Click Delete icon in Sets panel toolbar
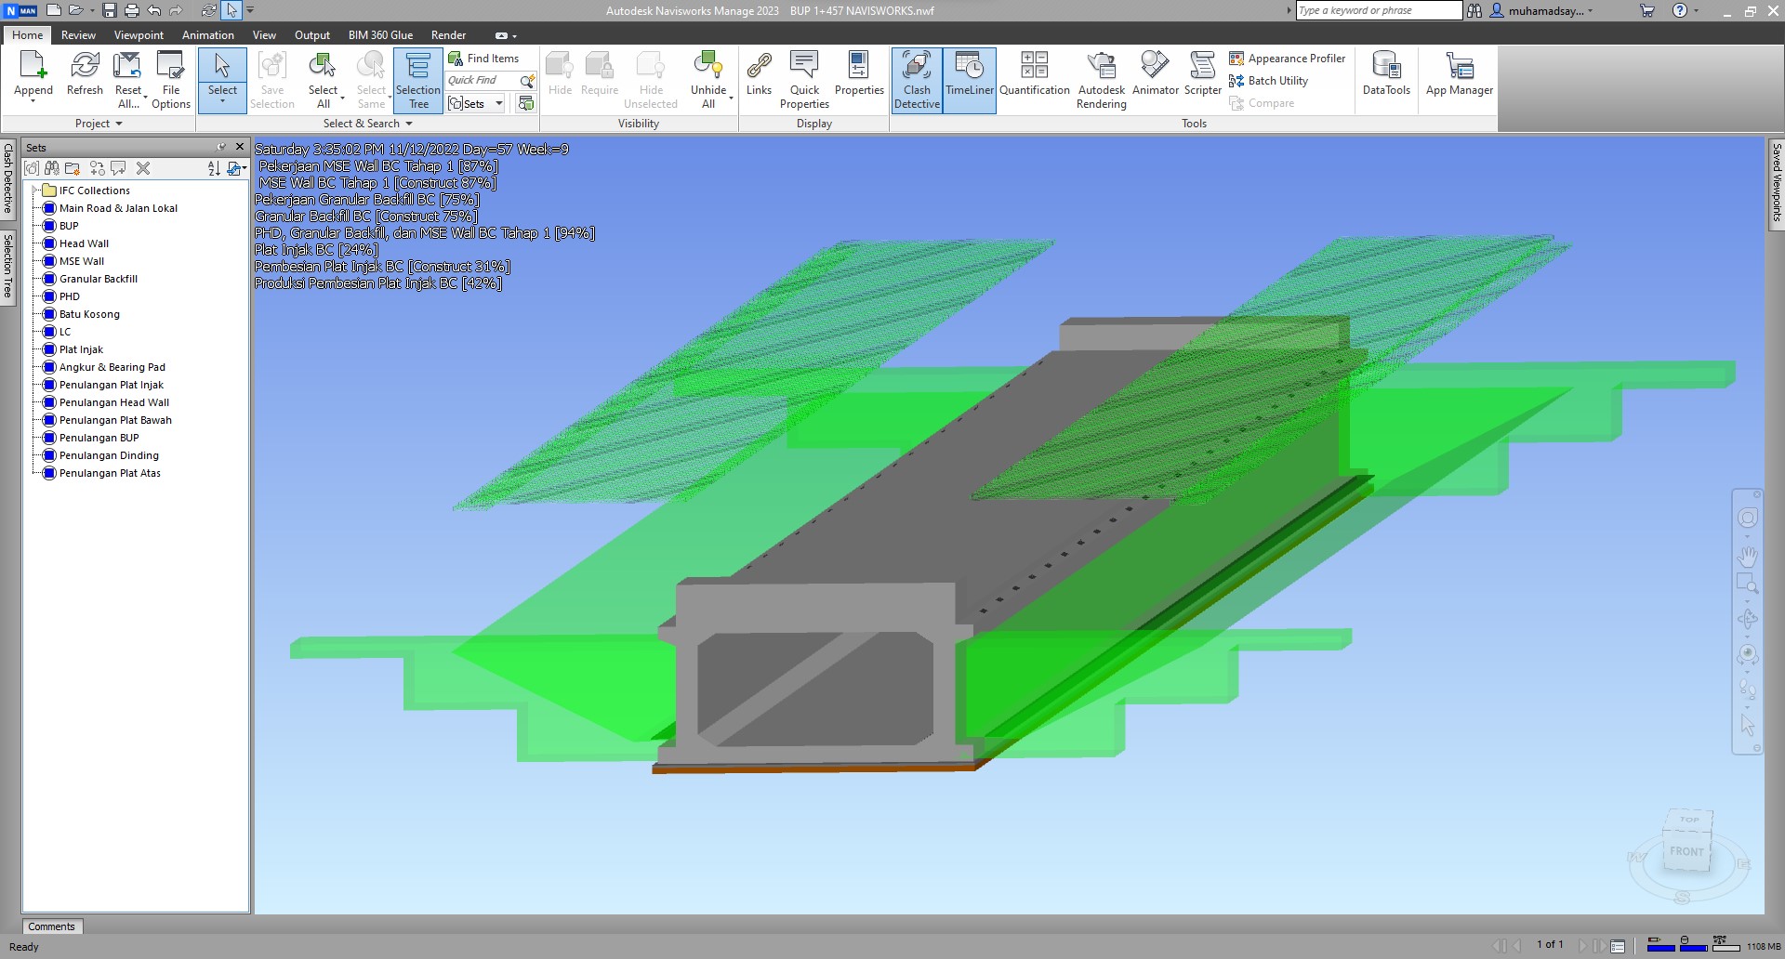The height and width of the screenshot is (959, 1785). click(x=143, y=168)
